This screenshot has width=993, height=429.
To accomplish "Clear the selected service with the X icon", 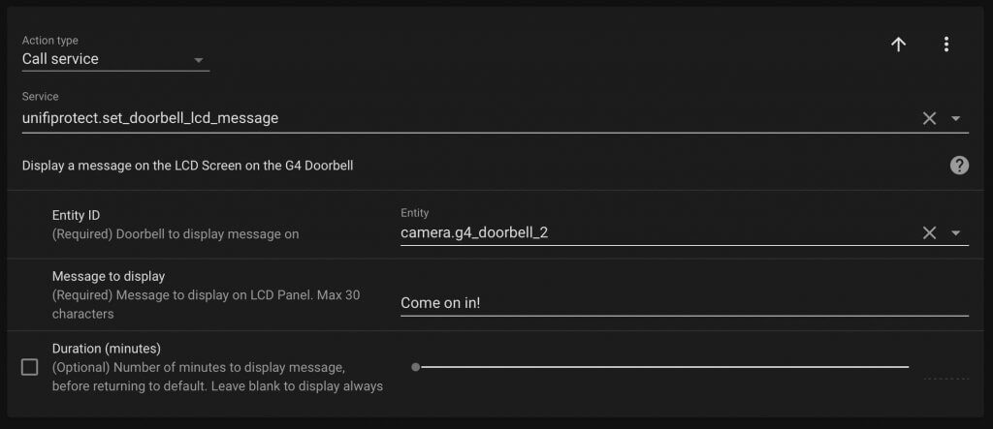I will click(x=929, y=118).
